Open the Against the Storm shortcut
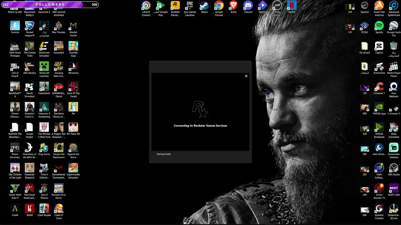 point(73,151)
